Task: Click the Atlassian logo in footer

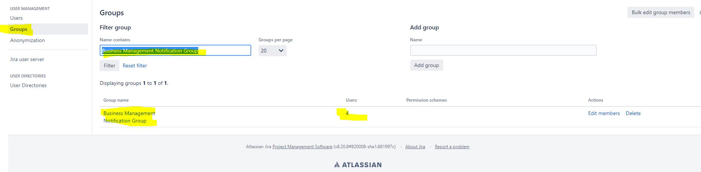Action: tap(358, 165)
